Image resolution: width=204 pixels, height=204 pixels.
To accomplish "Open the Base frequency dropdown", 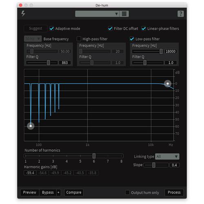I will (x=33, y=39).
